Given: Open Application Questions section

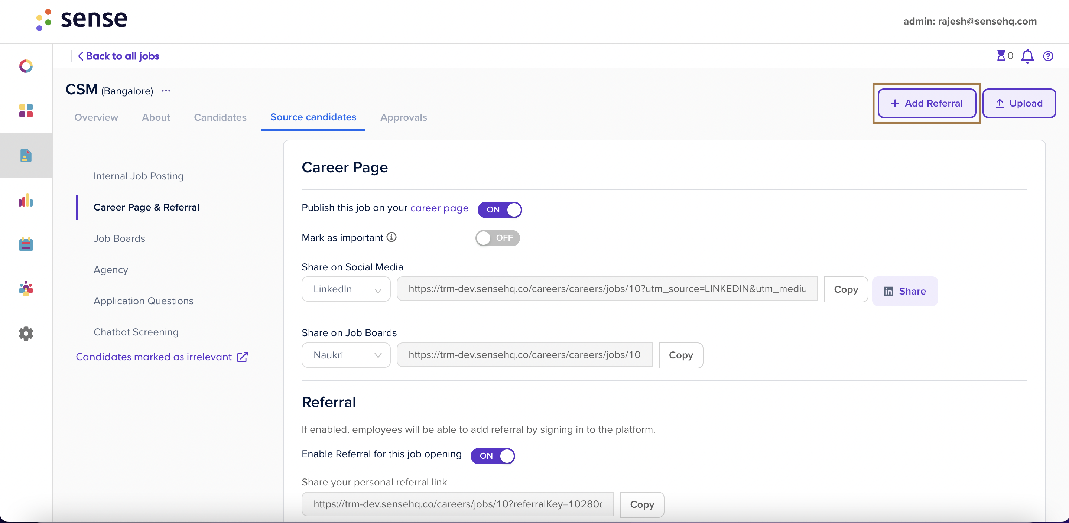Looking at the screenshot, I should coord(144,301).
